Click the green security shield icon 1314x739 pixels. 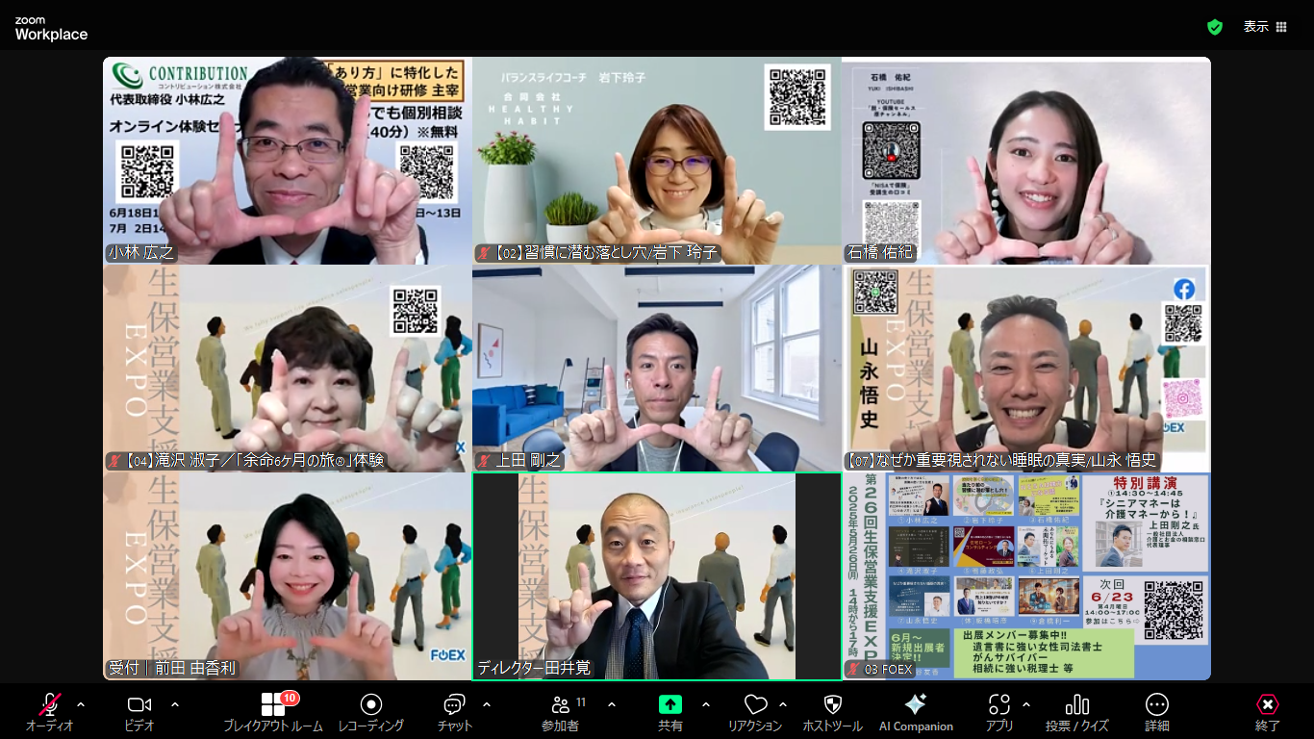point(1215,27)
